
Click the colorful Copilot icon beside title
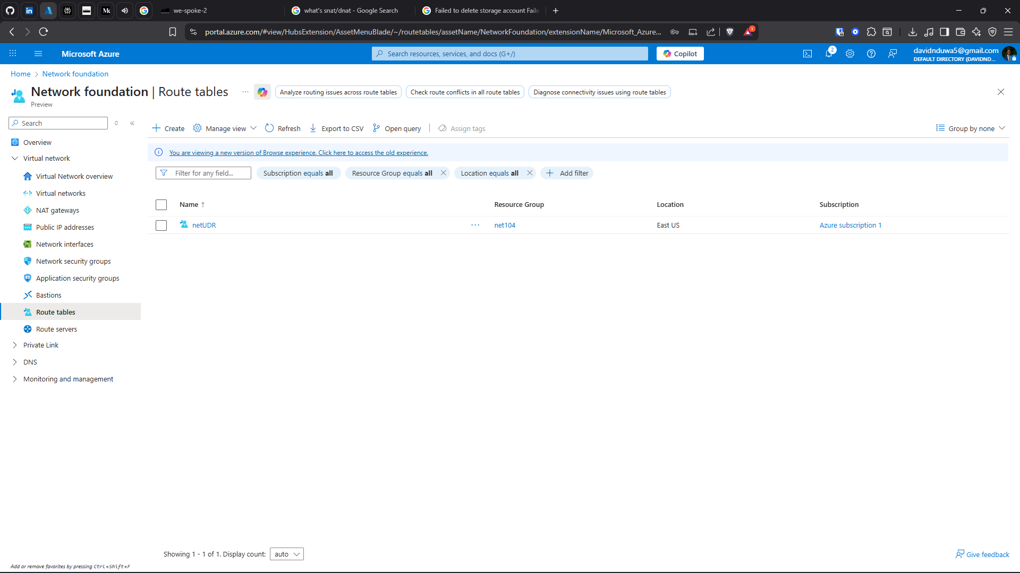point(262,92)
